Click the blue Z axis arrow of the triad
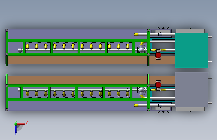This screenshot has height=140, width=217. (16, 130)
